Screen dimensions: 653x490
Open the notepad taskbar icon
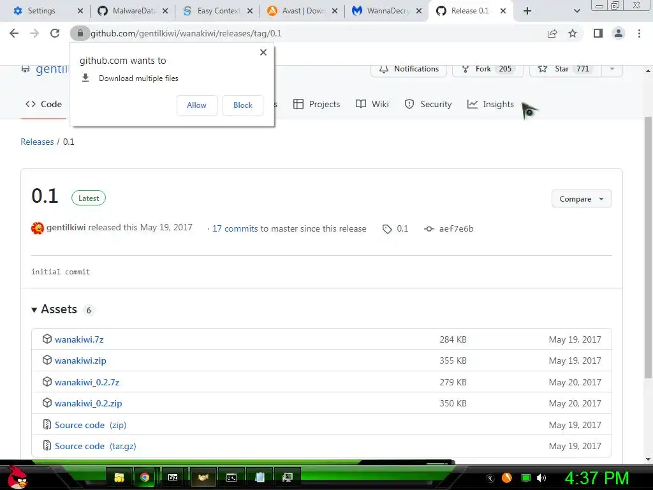point(260,477)
